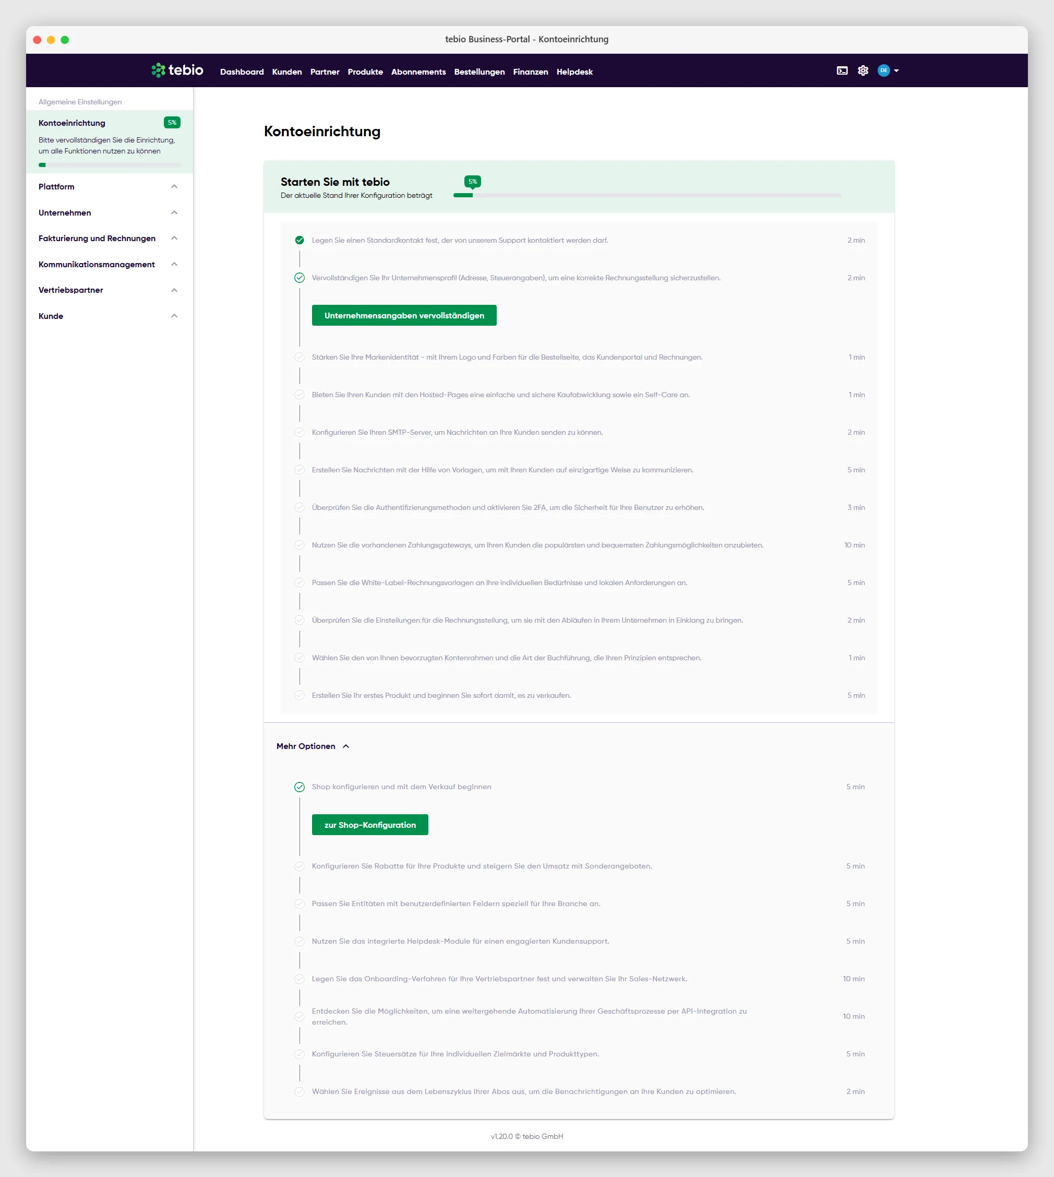Collapse the Mehr Optionen section
This screenshot has width=1054, height=1177.
coord(313,746)
